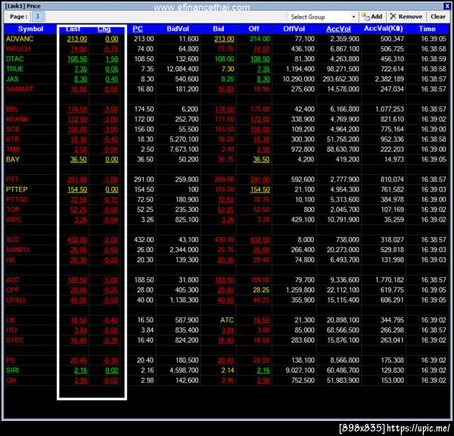Click JAS AccVol 293,652,300

(340, 79)
